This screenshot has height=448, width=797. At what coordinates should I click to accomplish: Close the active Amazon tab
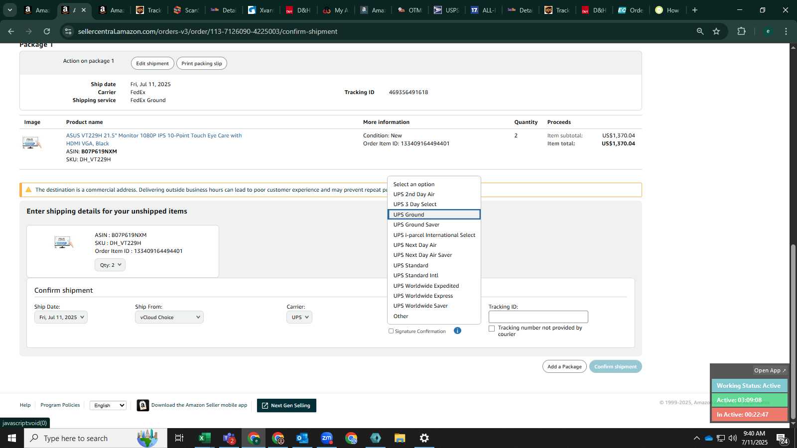coord(84,10)
